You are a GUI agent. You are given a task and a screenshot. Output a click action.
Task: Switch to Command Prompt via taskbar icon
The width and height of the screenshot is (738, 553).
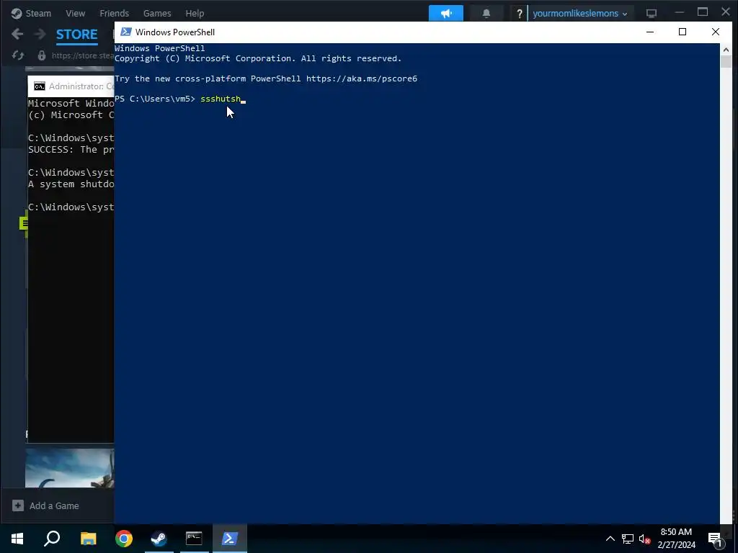click(x=194, y=539)
